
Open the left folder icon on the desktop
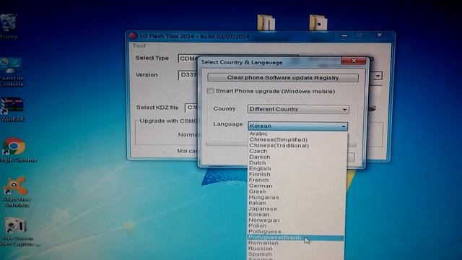pos(266,22)
